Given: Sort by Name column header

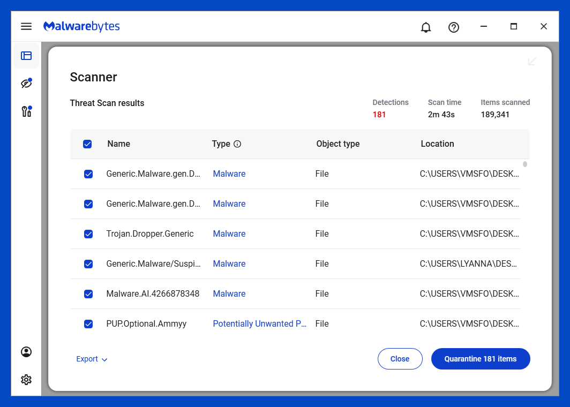Looking at the screenshot, I should [118, 144].
